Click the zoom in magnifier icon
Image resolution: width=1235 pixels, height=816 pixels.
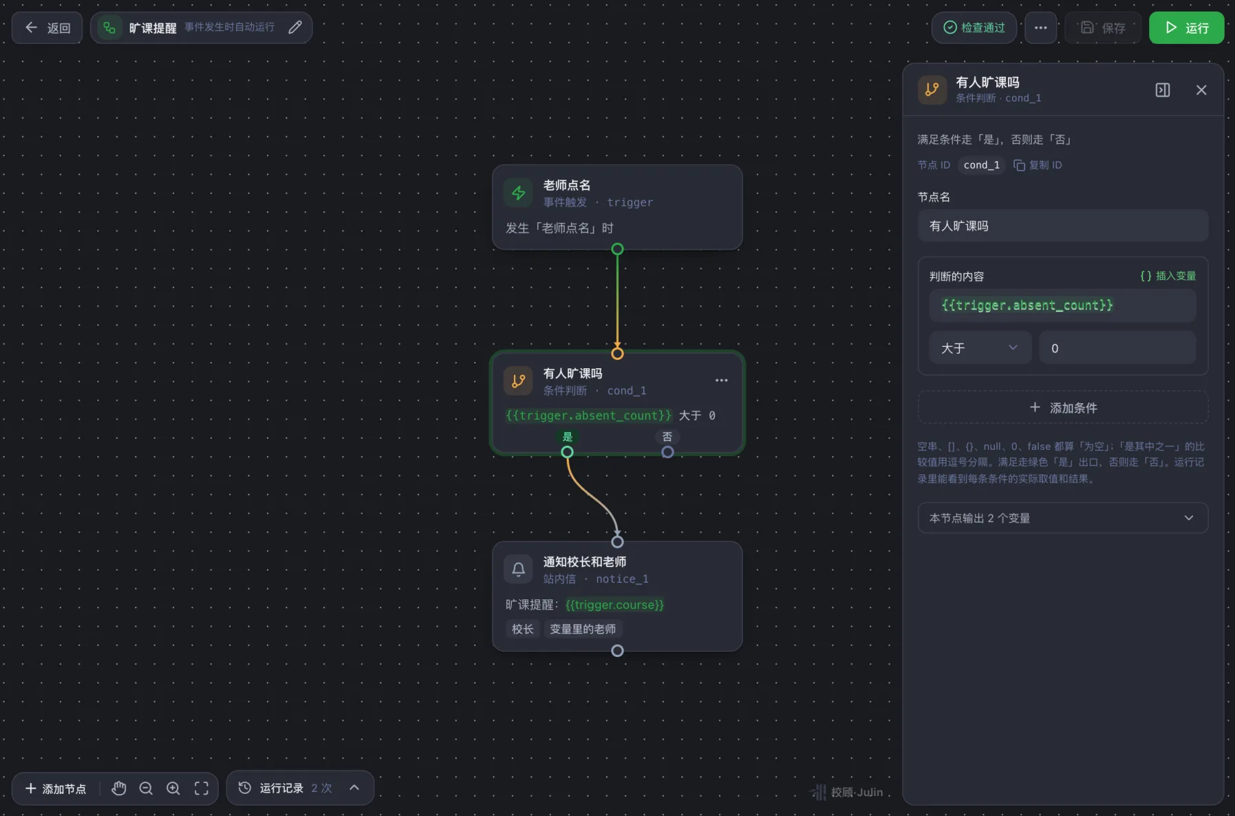[x=174, y=789]
